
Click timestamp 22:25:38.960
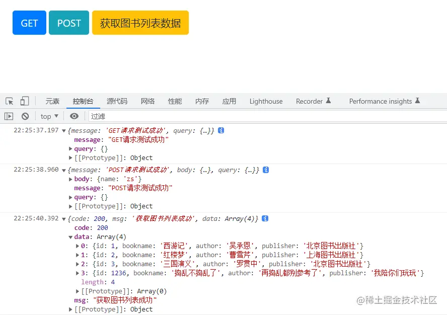[36, 170]
